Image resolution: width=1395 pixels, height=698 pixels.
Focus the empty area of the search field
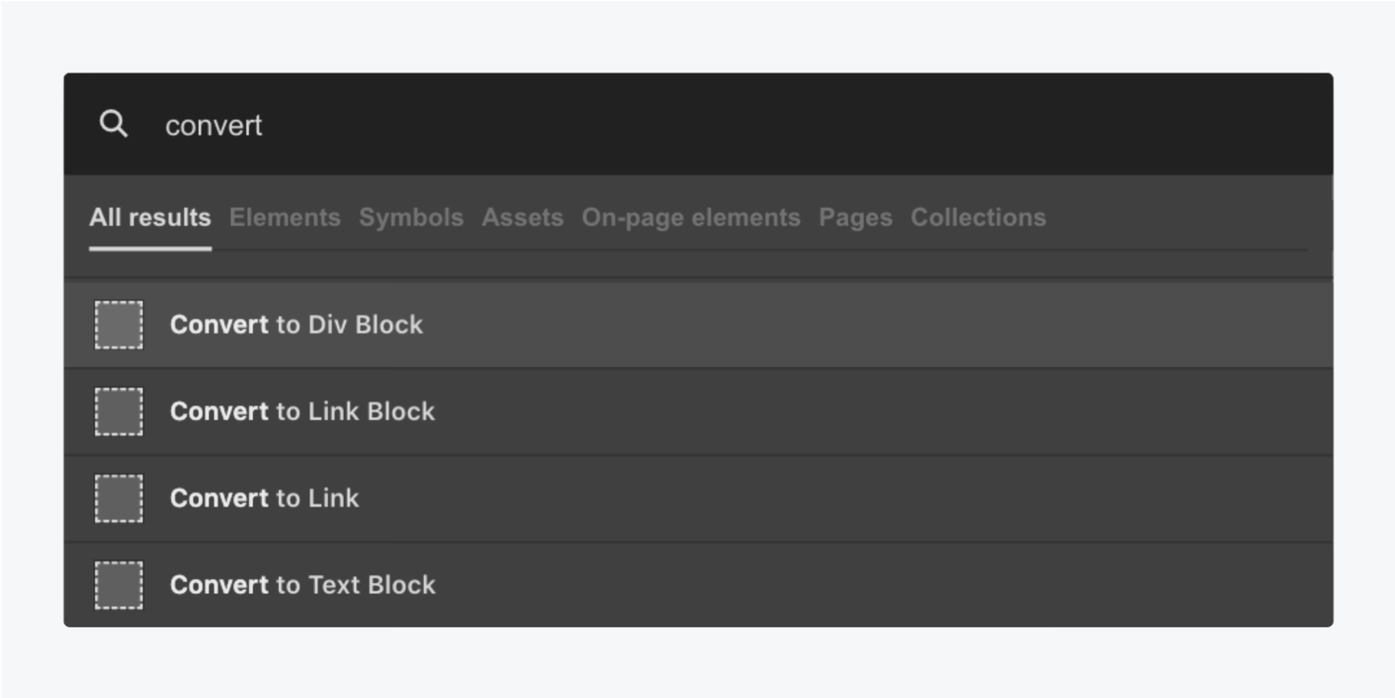point(790,125)
